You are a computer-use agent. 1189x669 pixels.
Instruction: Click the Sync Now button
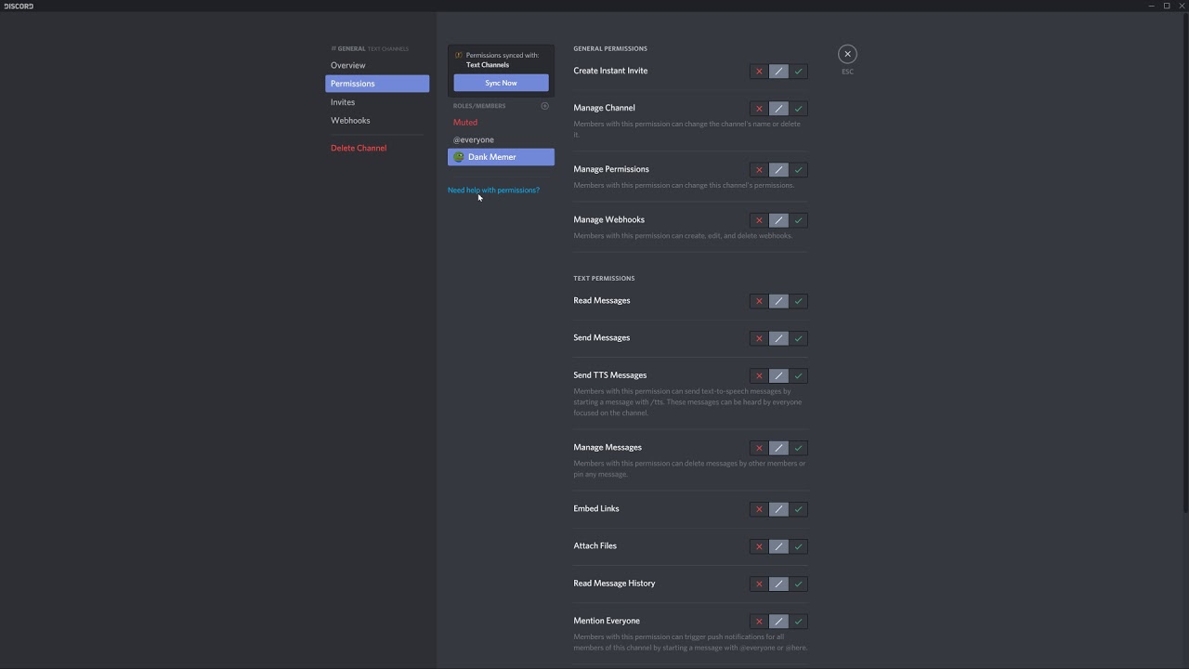(x=501, y=83)
